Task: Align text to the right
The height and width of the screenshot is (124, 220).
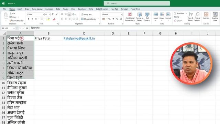Action: click(69, 19)
